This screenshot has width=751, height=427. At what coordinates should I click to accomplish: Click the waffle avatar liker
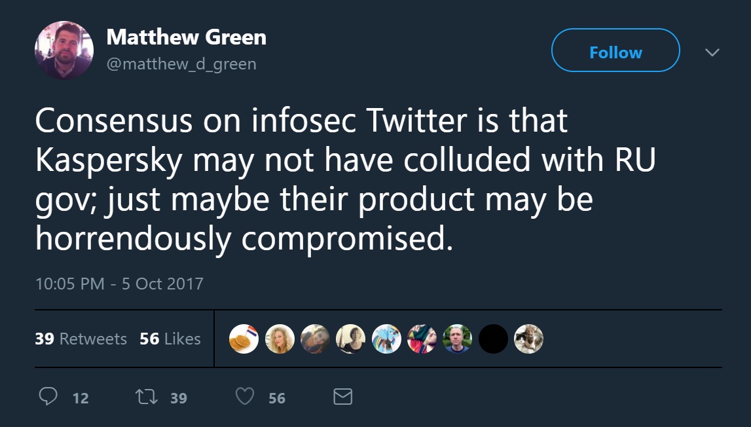pos(244,339)
